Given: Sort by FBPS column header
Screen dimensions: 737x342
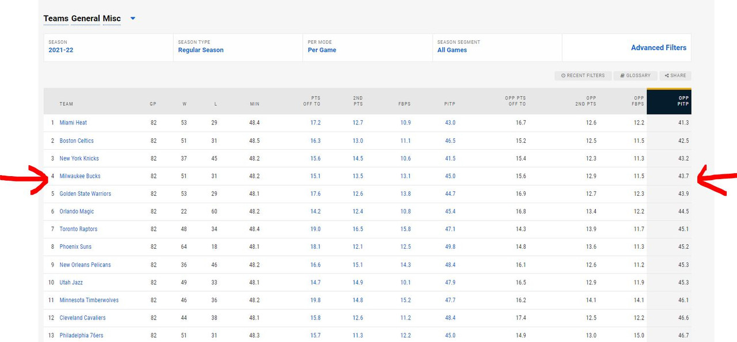Looking at the screenshot, I should click(404, 104).
